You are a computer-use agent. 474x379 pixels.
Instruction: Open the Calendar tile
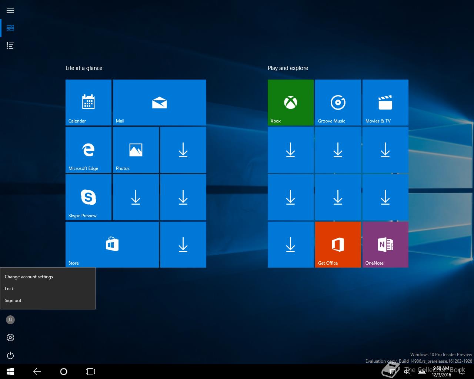88,102
